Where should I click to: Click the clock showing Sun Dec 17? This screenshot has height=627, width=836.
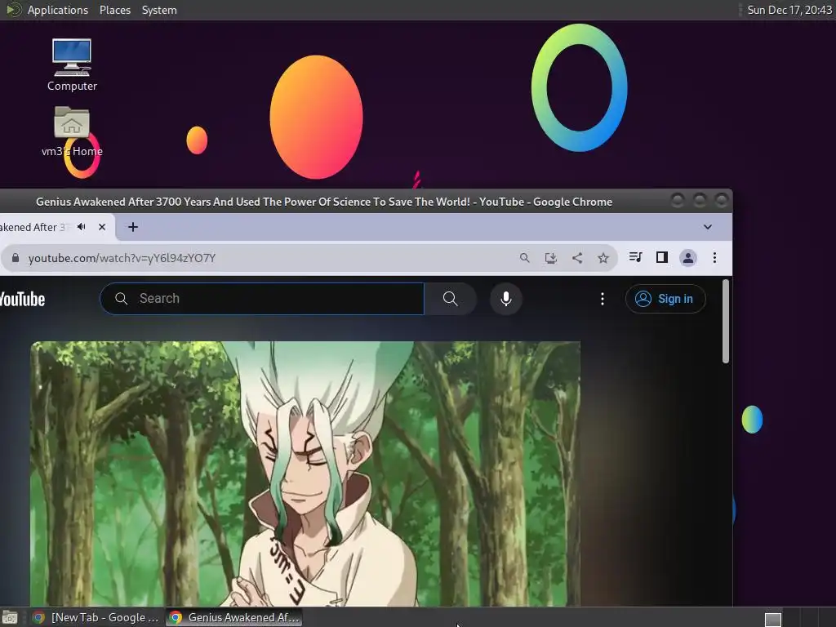(789, 10)
